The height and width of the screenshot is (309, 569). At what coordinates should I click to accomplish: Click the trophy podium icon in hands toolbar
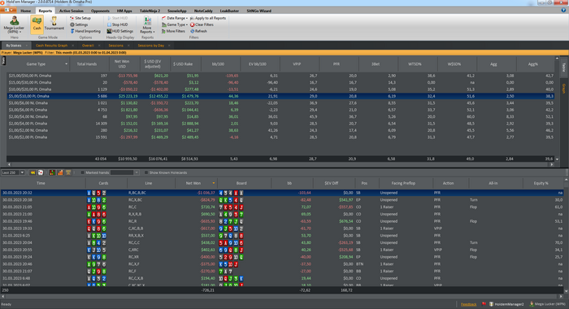click(x=68, y=172)
